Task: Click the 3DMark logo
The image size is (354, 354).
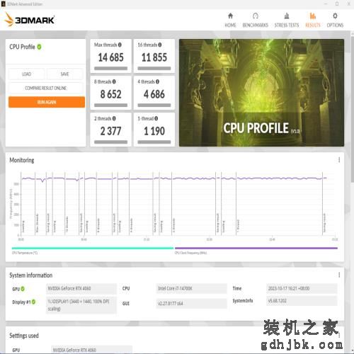Action: coord(30,20)
